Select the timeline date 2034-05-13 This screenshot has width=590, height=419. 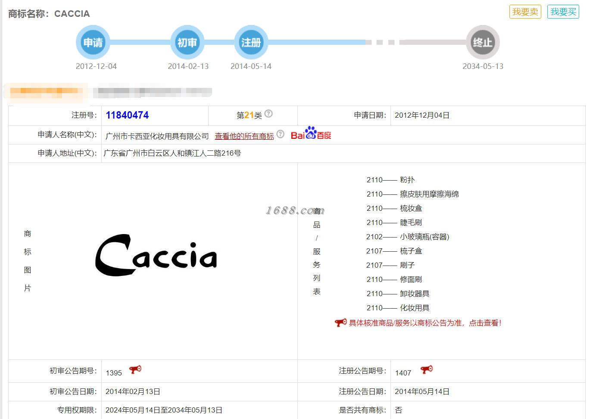tap(483, 66)
